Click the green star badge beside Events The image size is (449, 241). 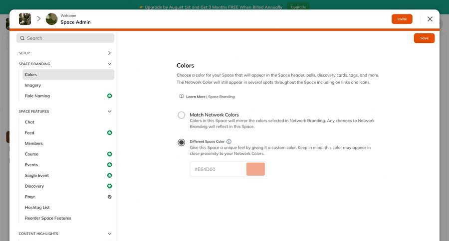coord(109,165)
